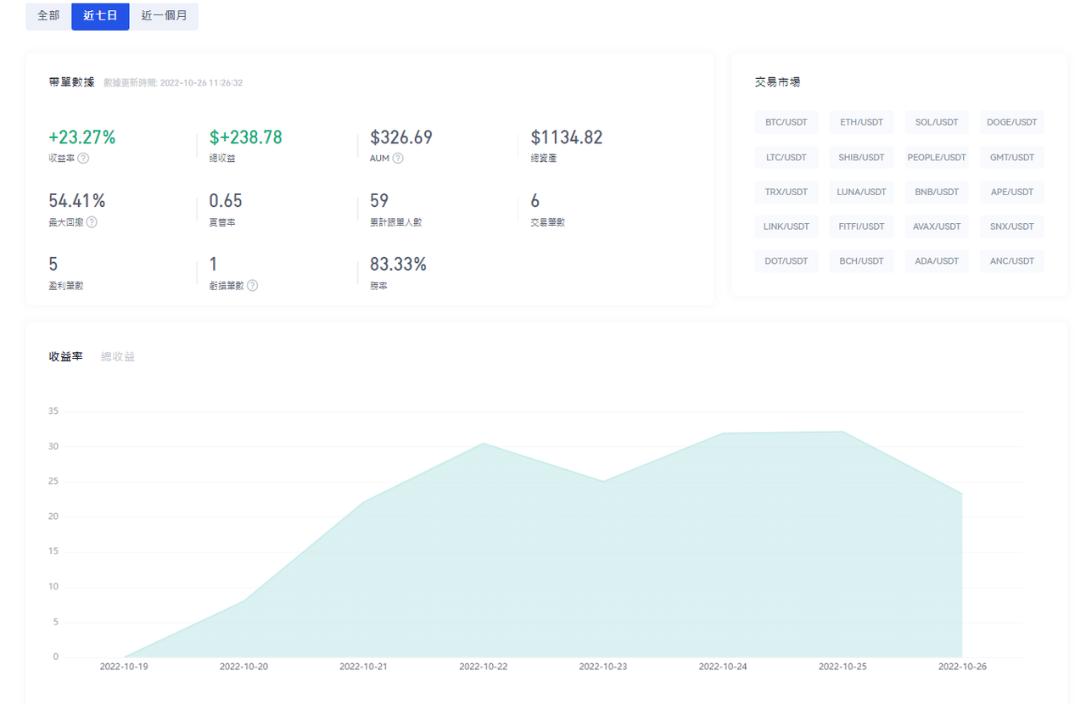Click help icon beside 虧損筆數
1086x704 pixels.
tap(252, 286)
